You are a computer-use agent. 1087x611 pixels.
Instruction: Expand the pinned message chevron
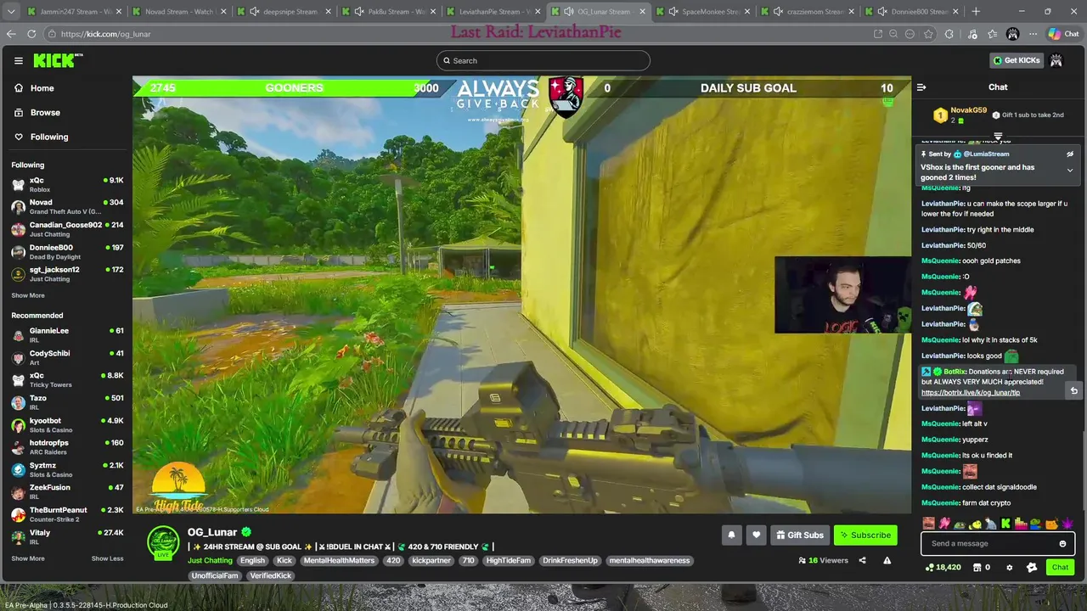pos(1070,171)
